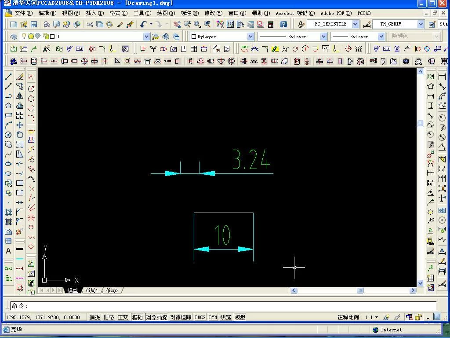
Task: Click the Linear dimension icon
Action: [442, 77]
